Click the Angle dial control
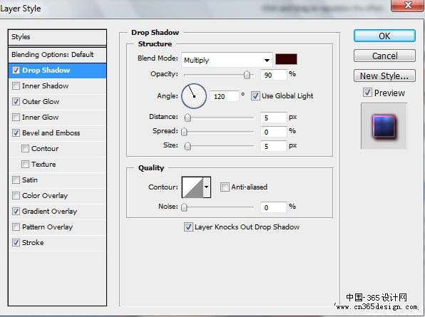Viewport: 425px width, 317px height. [194, 96]
